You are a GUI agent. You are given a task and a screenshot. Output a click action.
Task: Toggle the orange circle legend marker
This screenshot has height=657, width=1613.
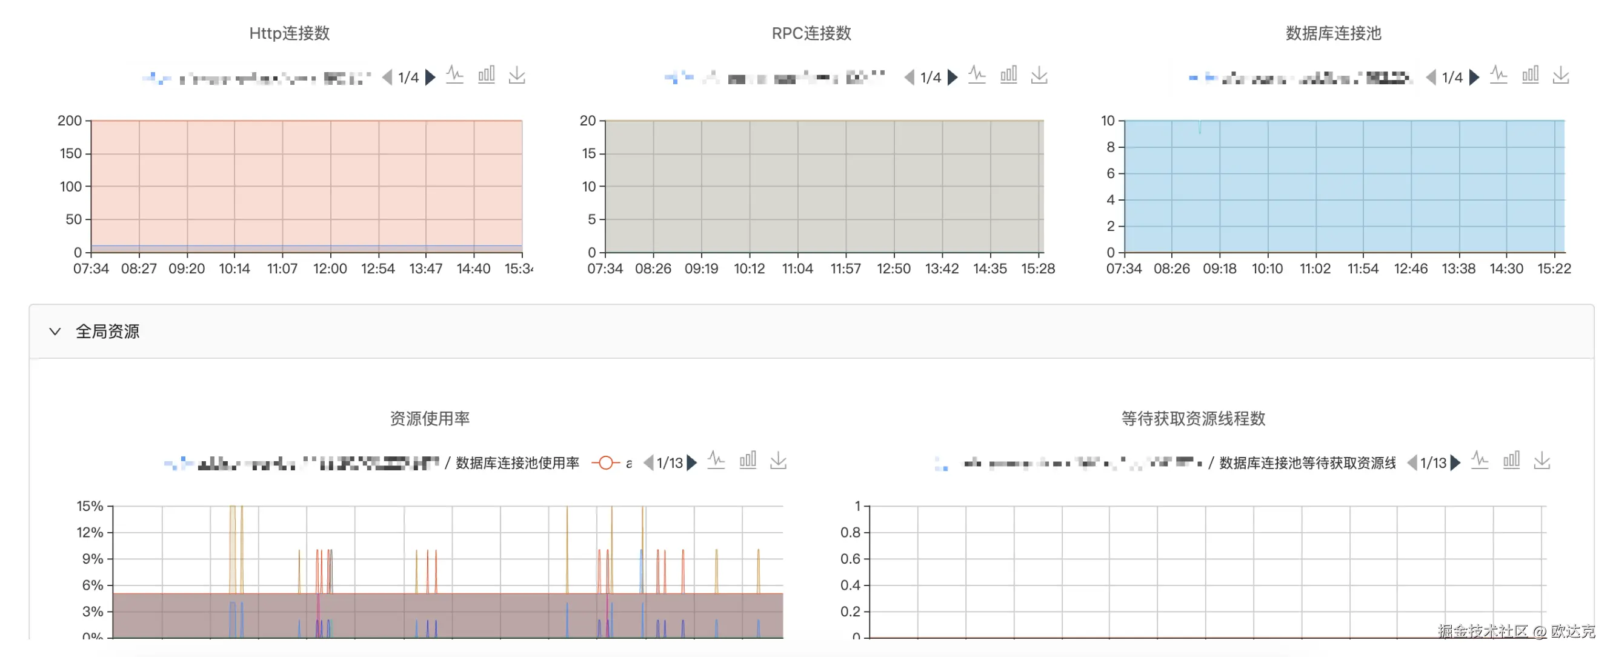click(x=605, y=463)
